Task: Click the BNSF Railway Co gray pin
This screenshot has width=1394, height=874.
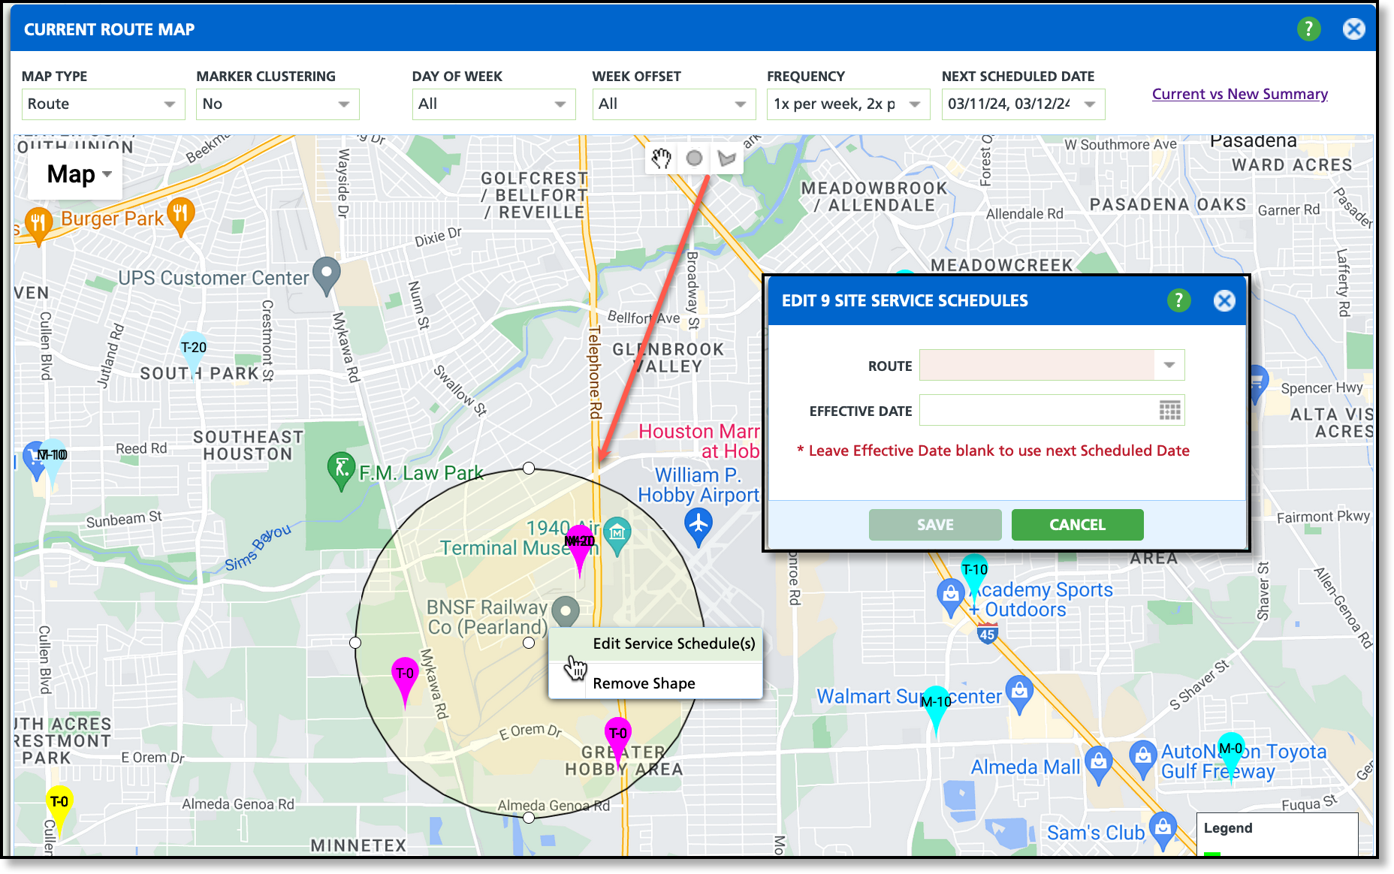Action: 566,612
